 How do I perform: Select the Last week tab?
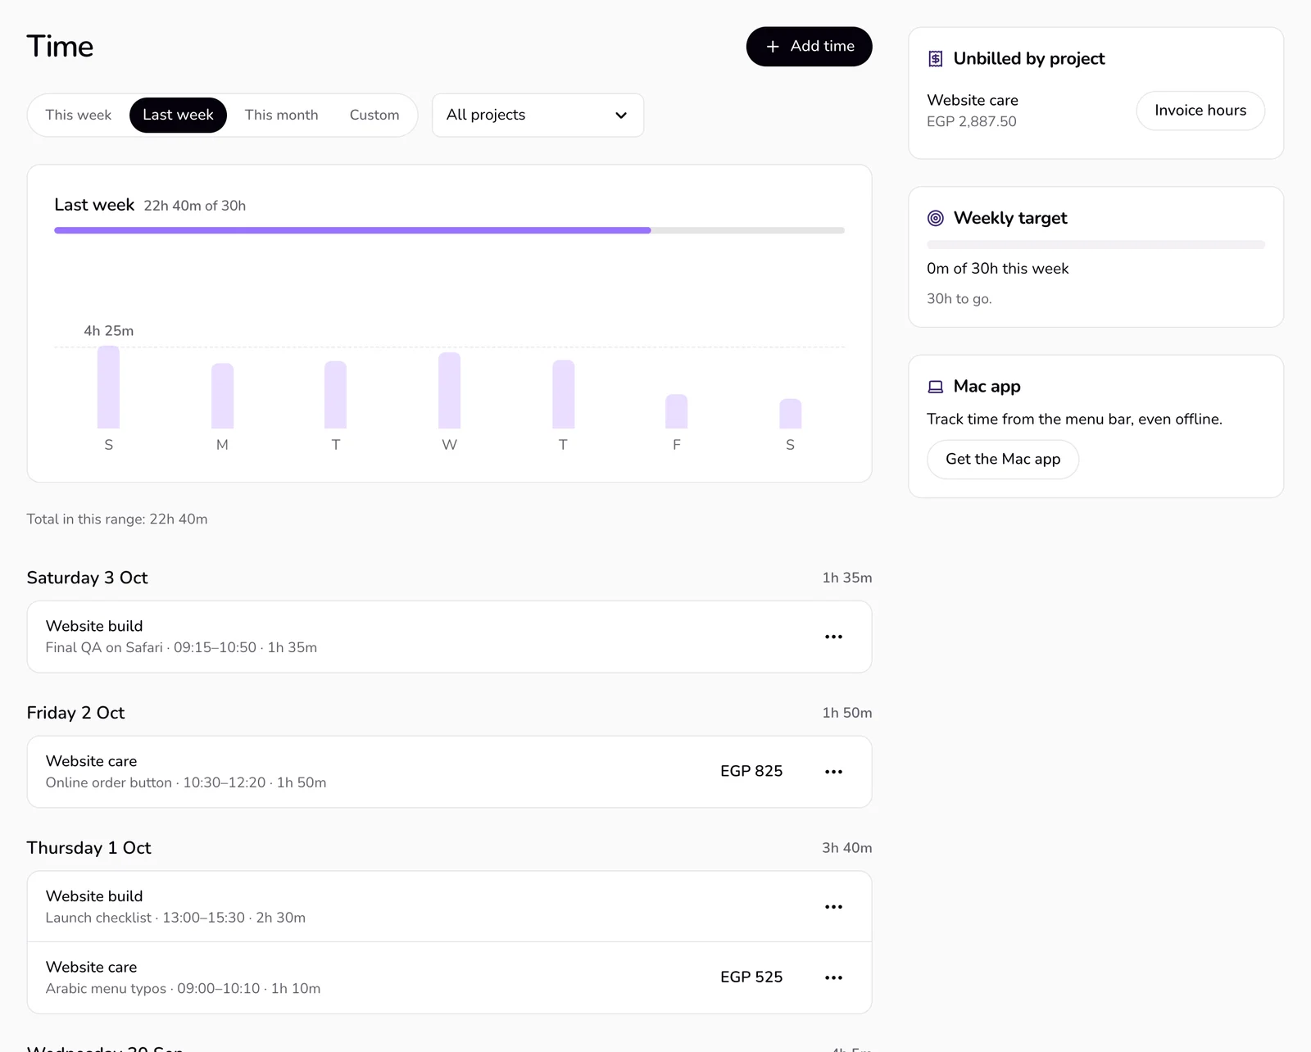click(x=178, y=115)
